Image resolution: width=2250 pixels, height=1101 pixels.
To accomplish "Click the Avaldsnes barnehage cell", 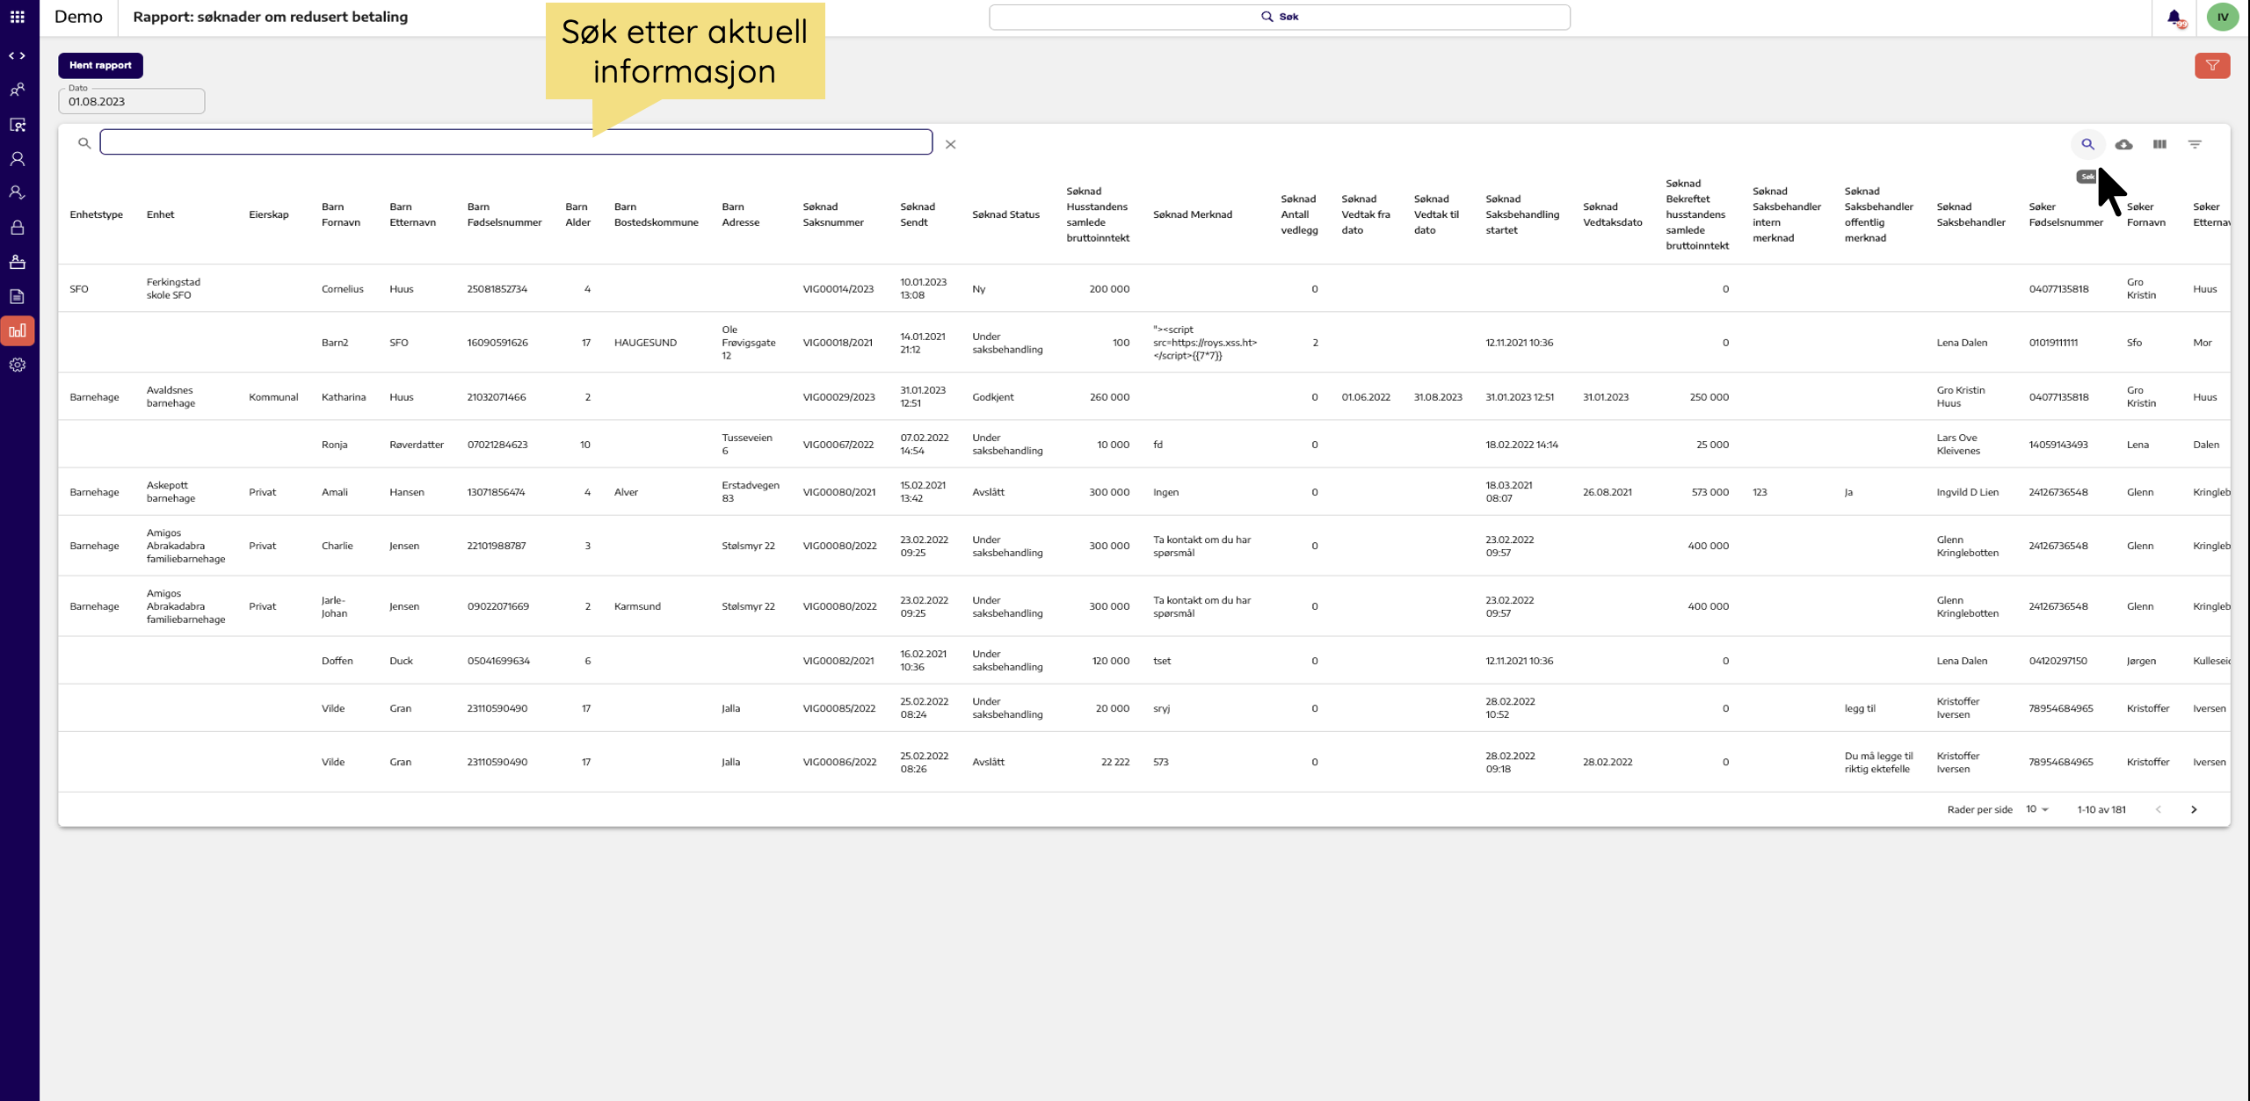I will [171, 396].
